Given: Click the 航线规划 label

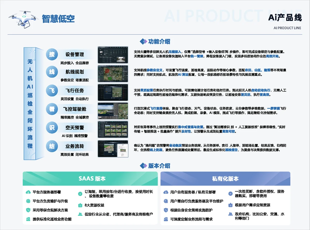Looking at the screenshot, I should [75, 72].
